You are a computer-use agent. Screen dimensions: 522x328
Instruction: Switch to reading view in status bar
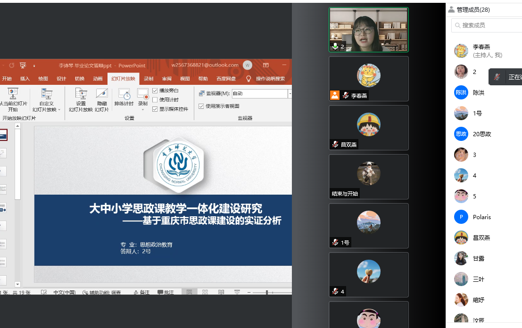click(221, 292)
